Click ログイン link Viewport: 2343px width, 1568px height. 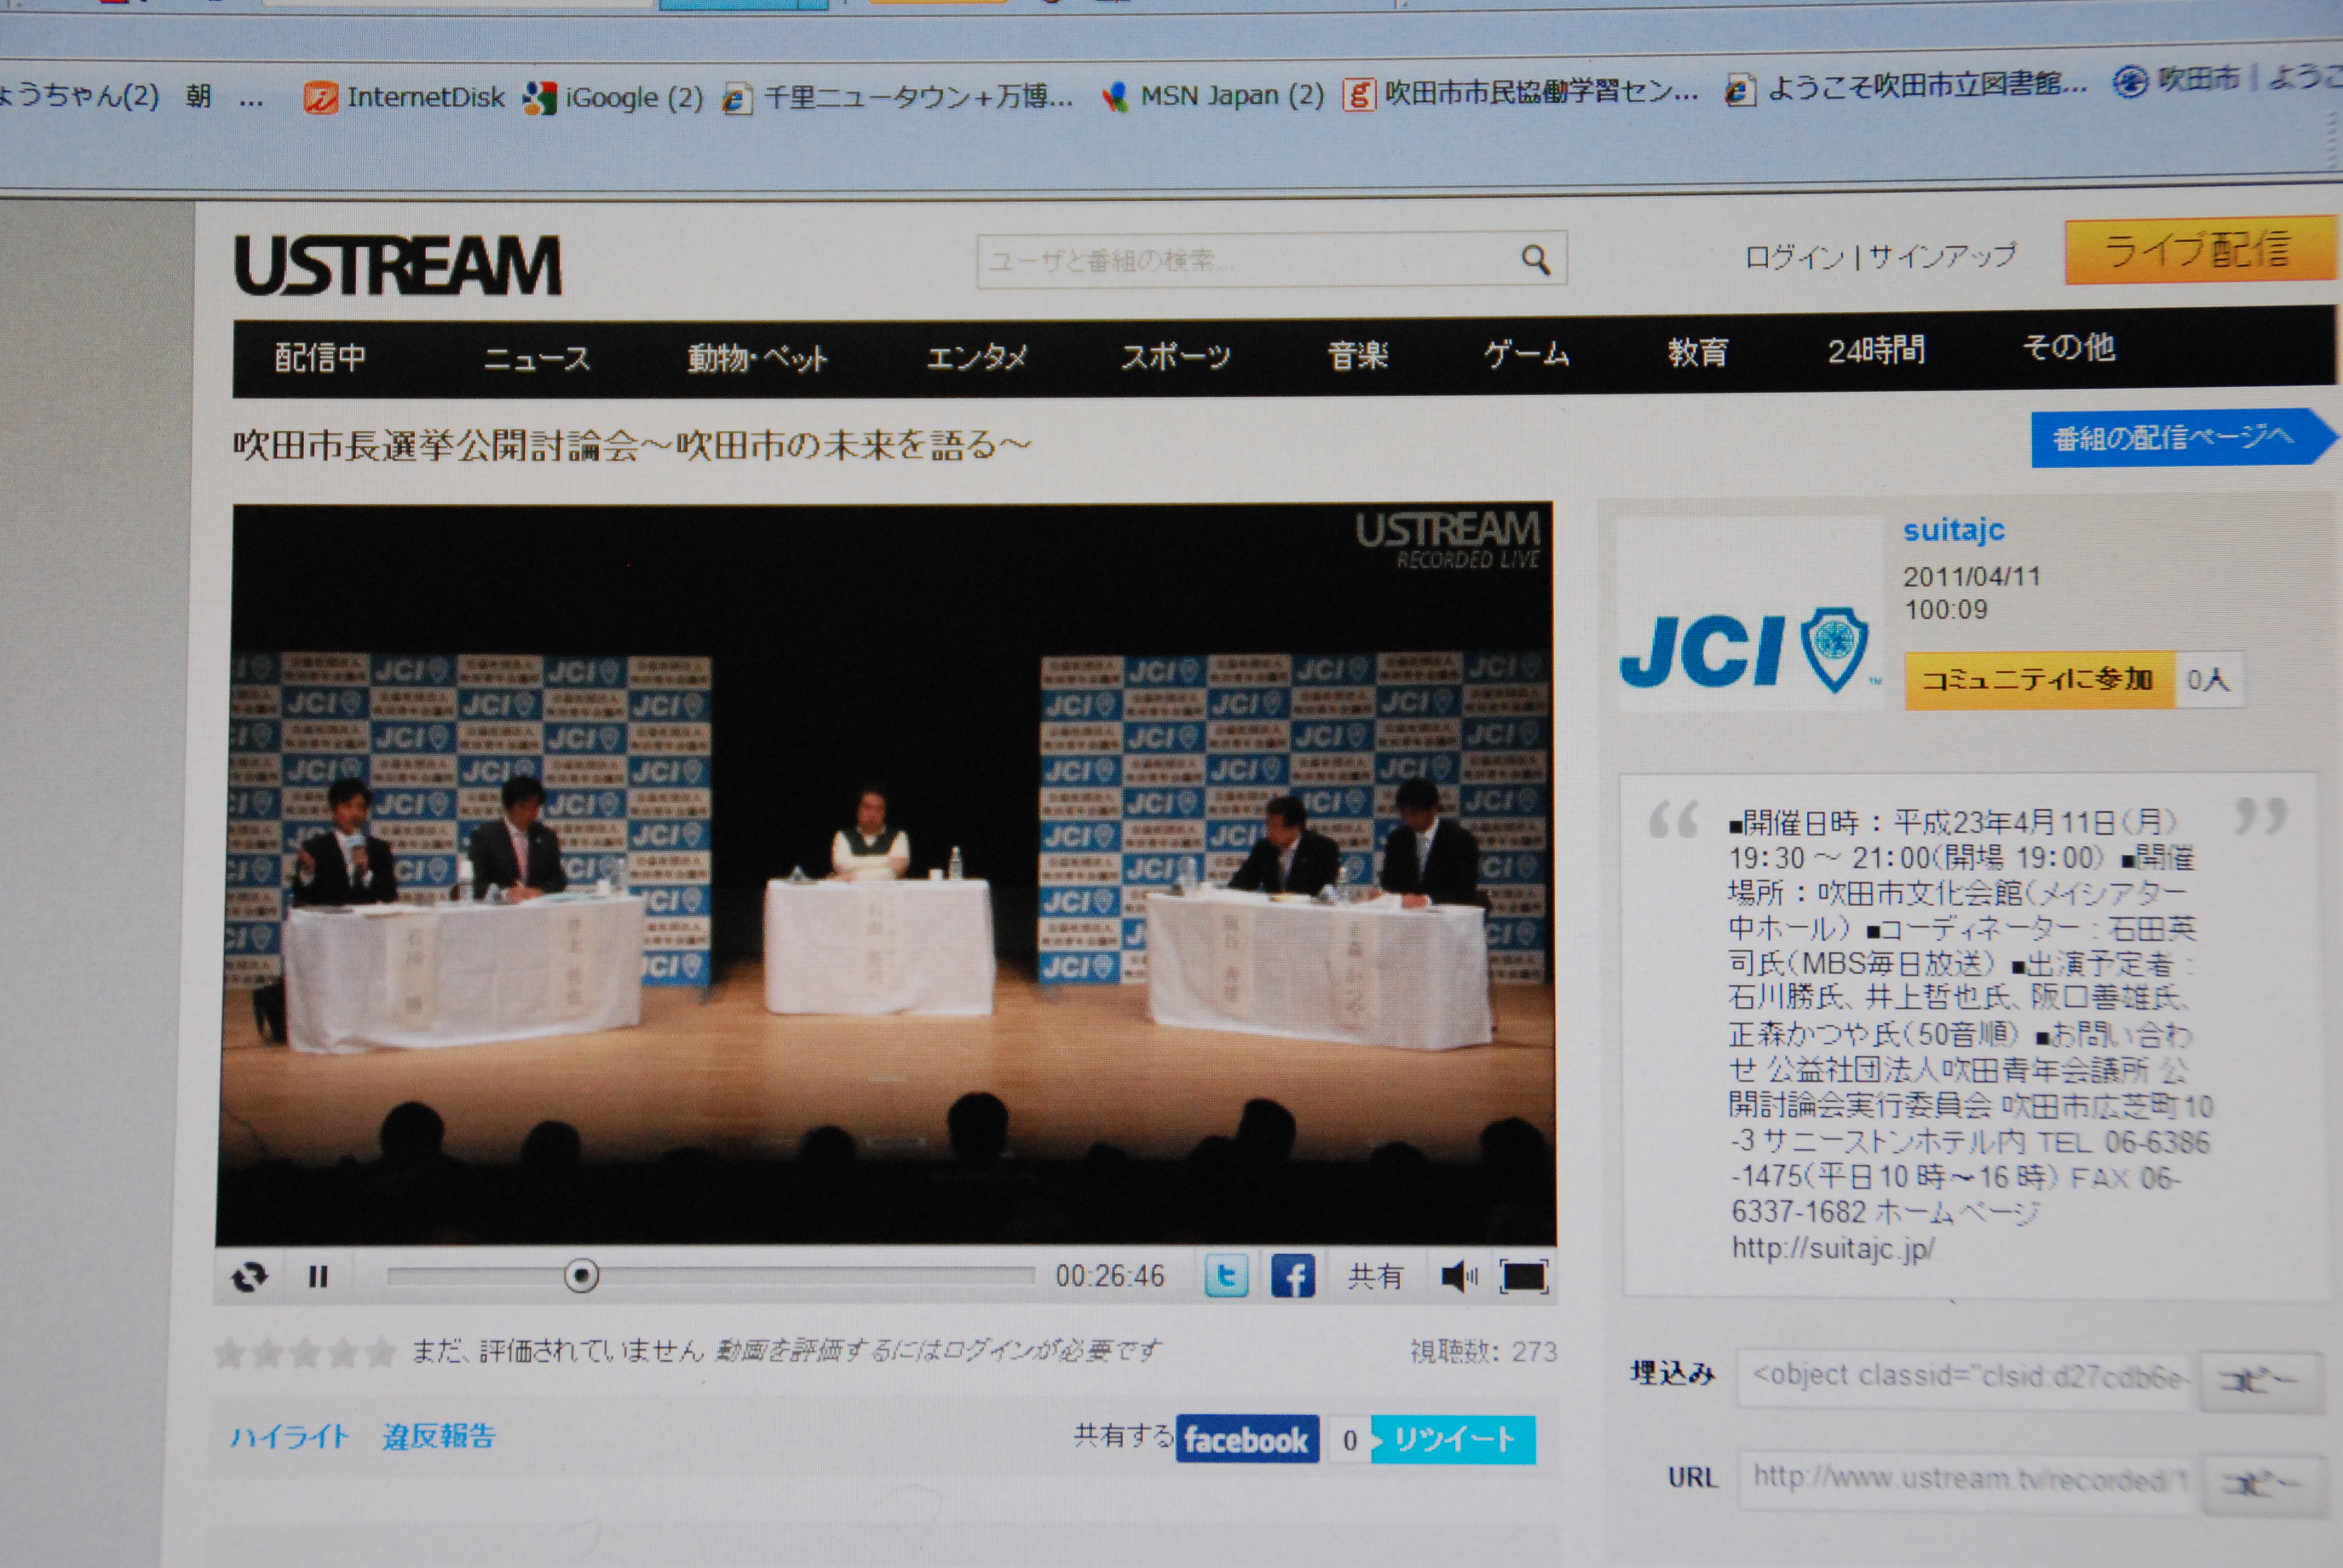[1794, 258]
